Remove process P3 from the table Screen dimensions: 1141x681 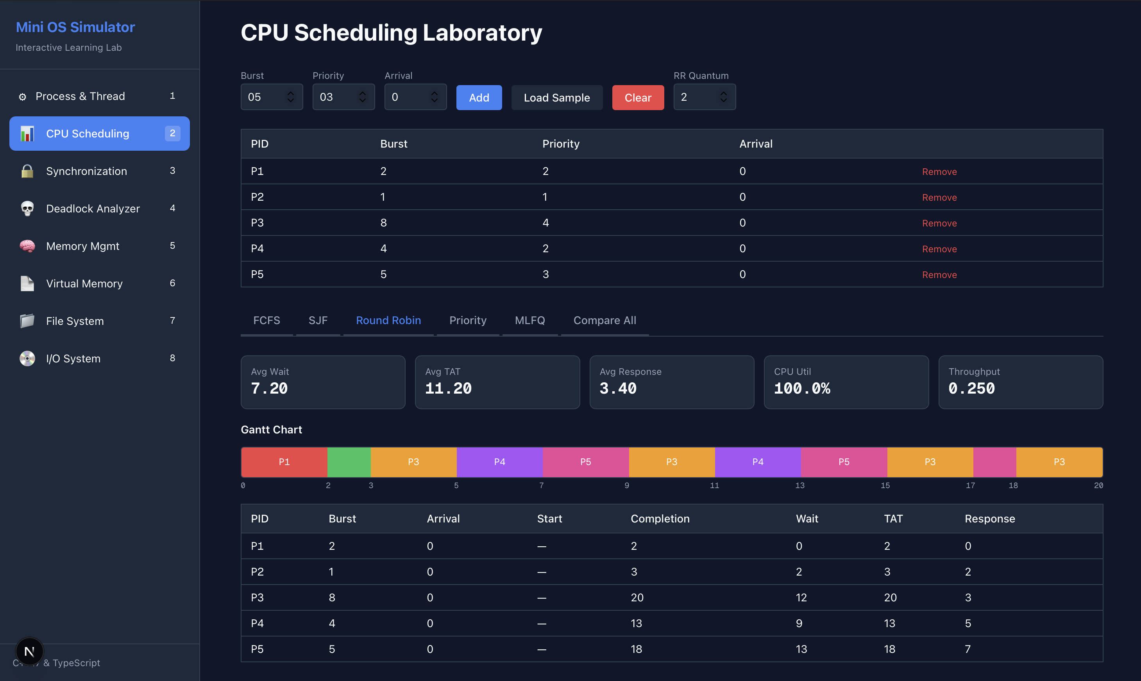pyautogui.click(x=939, y=223)
